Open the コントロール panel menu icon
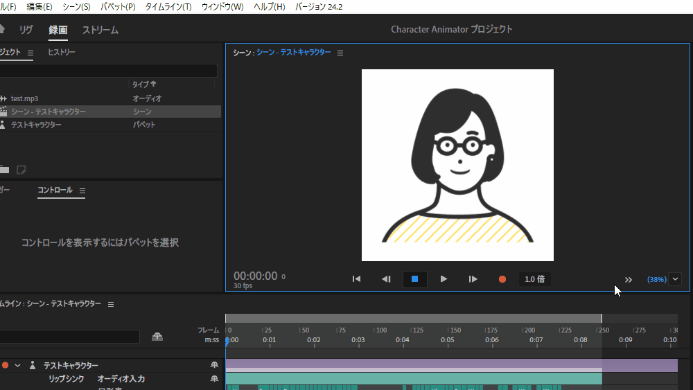 (x=82, y=190)
